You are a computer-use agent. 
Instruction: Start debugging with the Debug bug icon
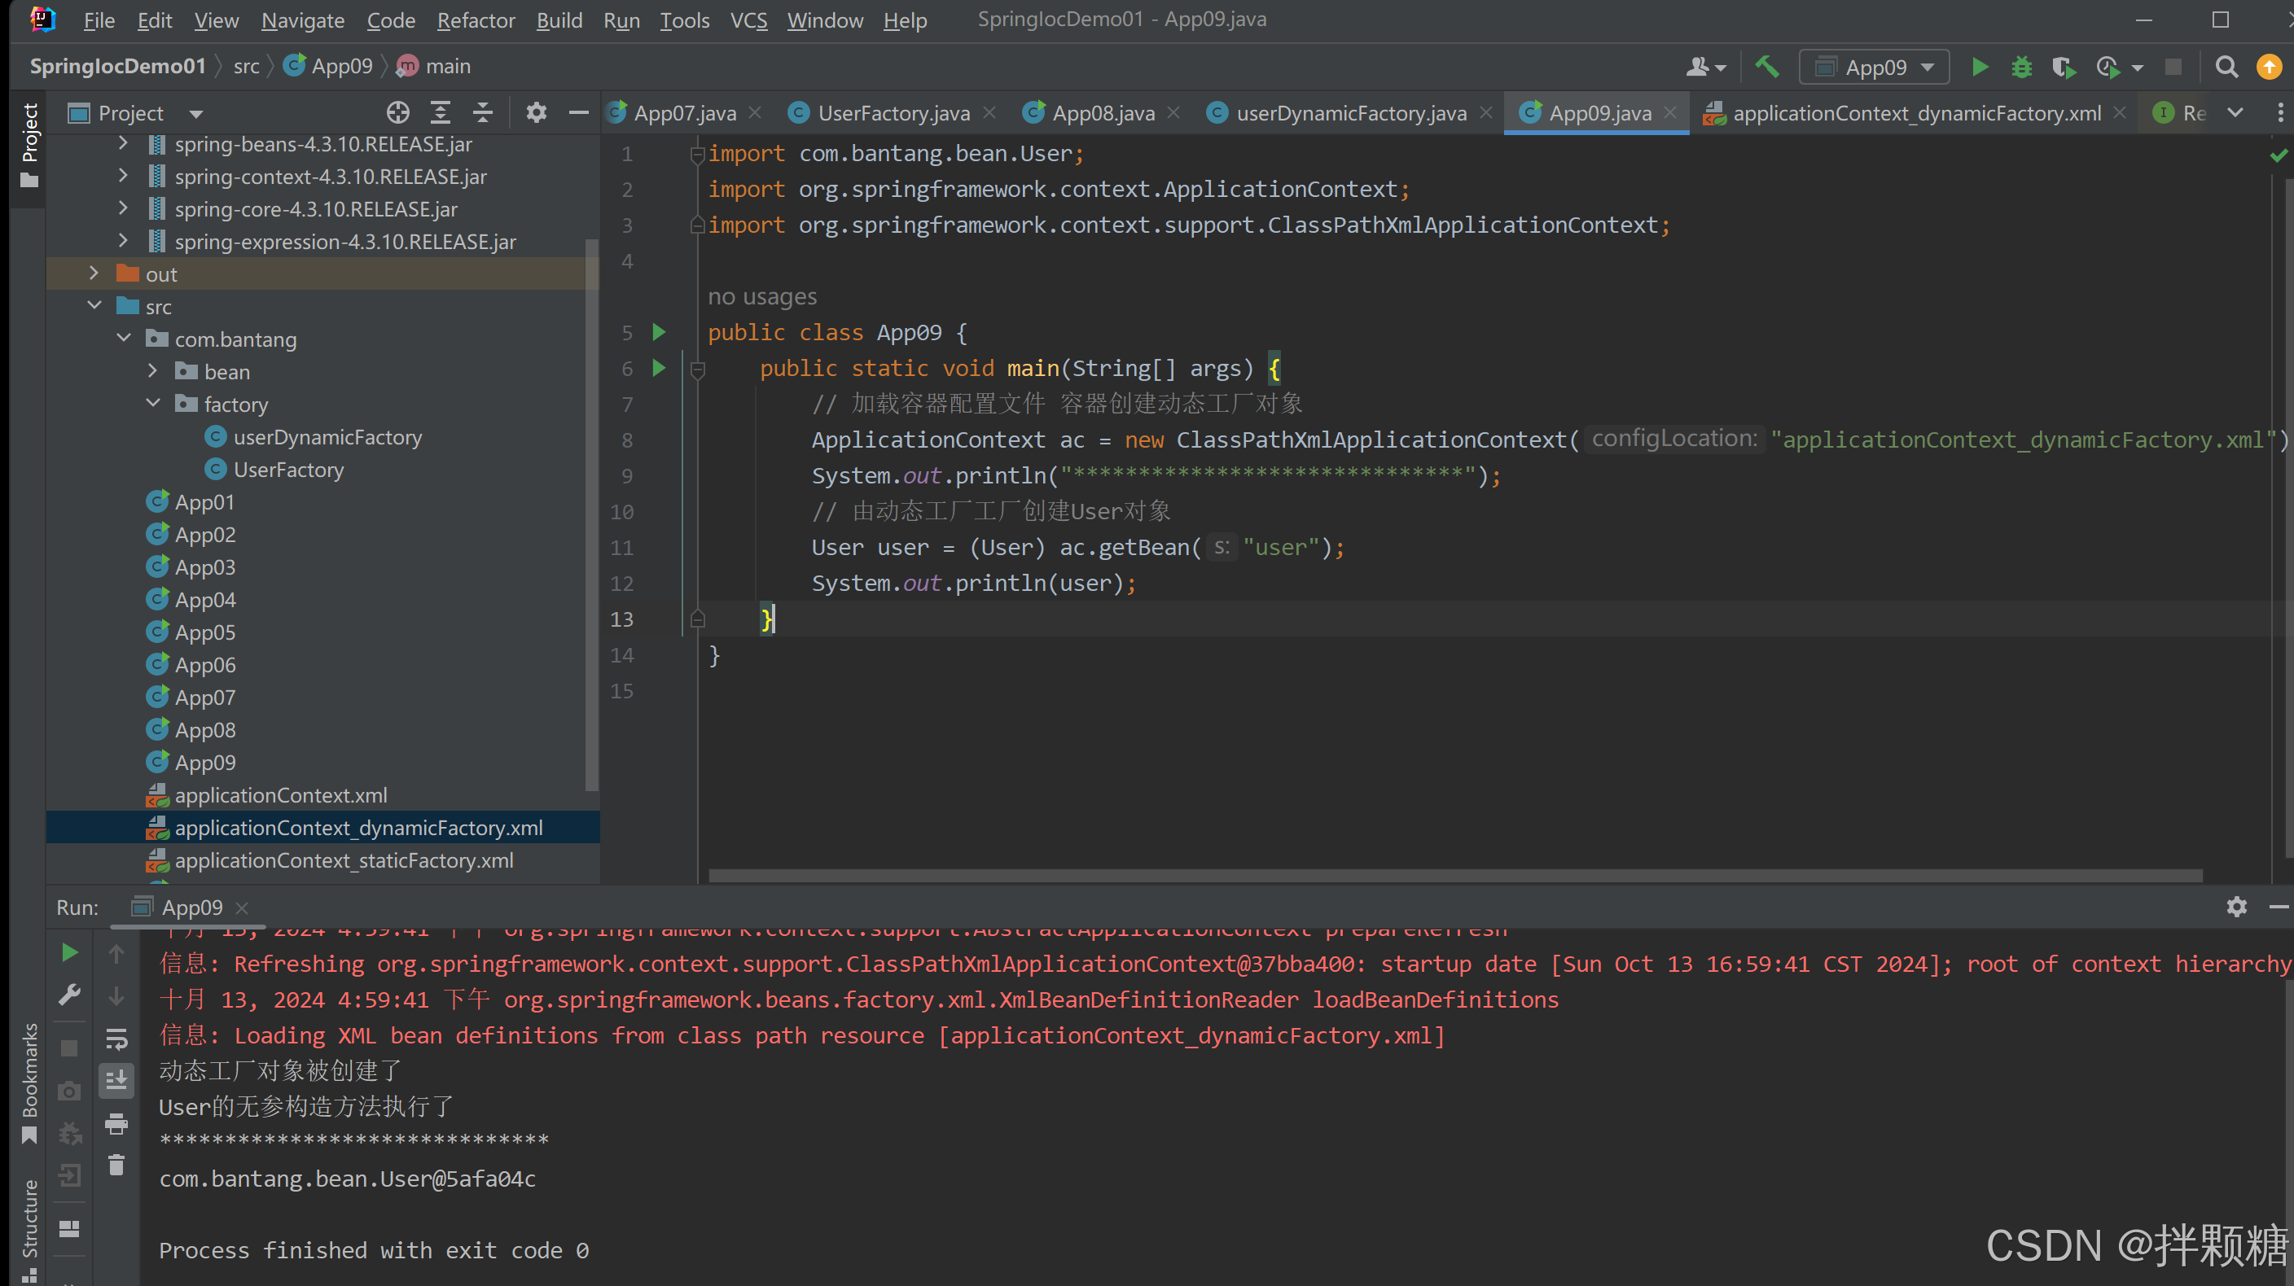coord(2021,68)
